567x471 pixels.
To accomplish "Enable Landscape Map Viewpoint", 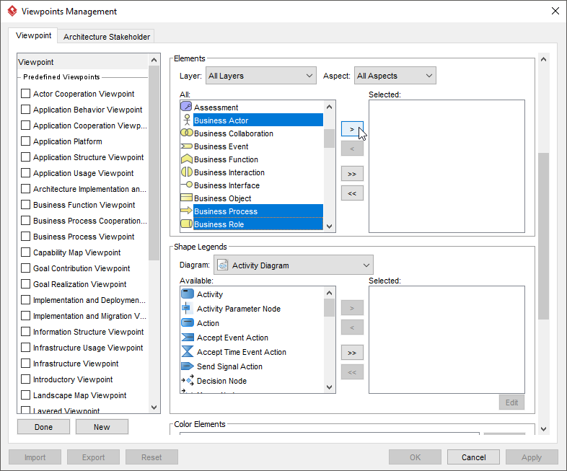I will pos(25,395).
